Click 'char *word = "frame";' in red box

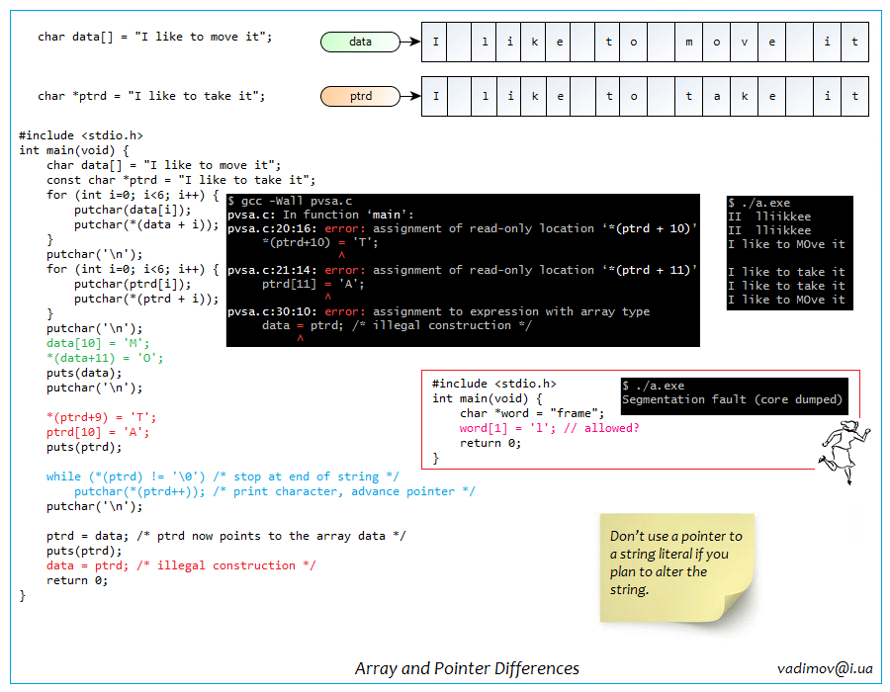pyautogui.click(x=532, y=413)
